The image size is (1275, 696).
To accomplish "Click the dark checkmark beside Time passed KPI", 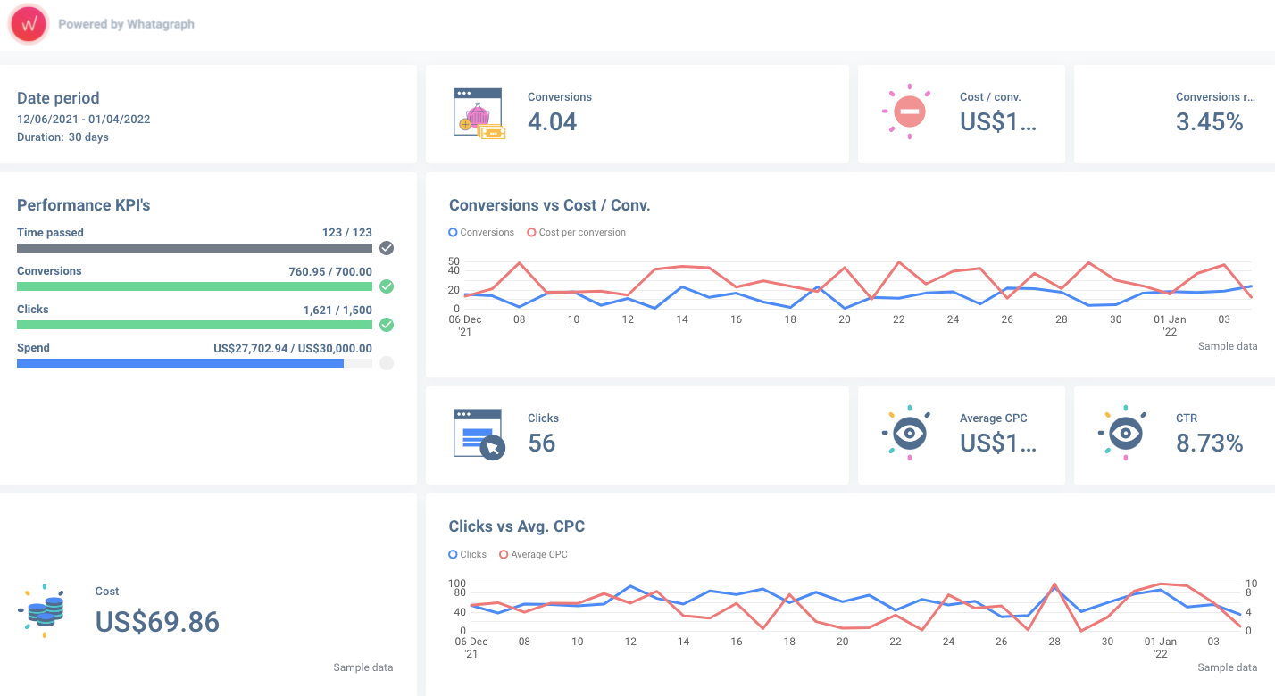I will point(387,248).
